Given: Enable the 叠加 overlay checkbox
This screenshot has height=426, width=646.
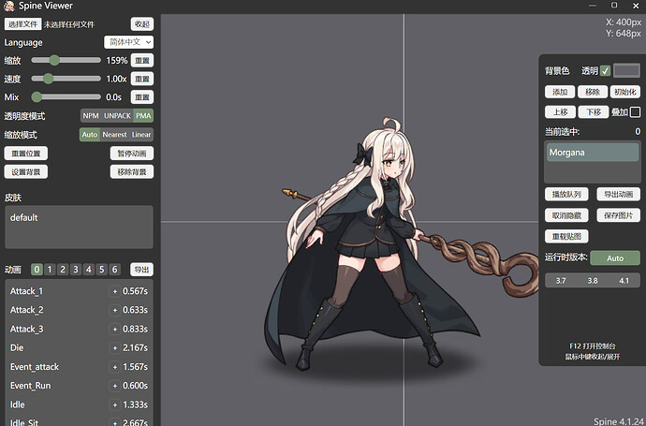Looking at the screenshot, I should (x=635, y=112).
